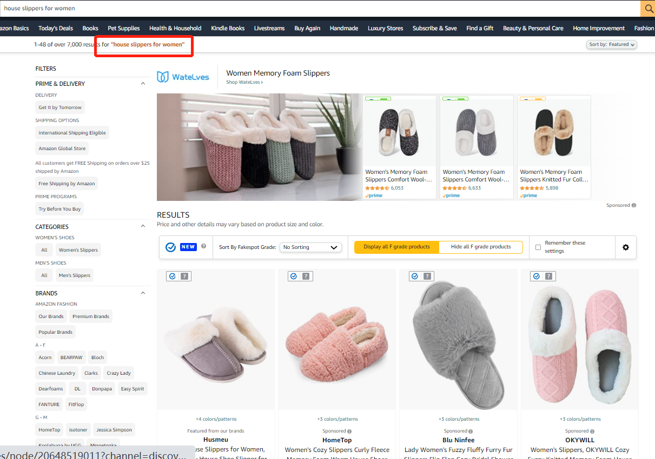This screenshot has height=459, width=655.
Task: Click star rating of the 6,633-review slipper
Action: click(x=454, y=188)
